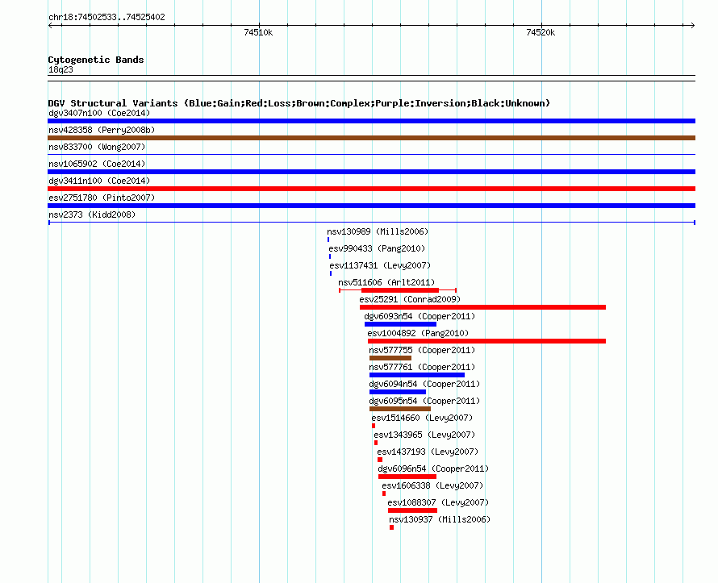Screen dimensions: 718x583
Task: Click the ruler's right arrow end
Action: coord(693,26)
